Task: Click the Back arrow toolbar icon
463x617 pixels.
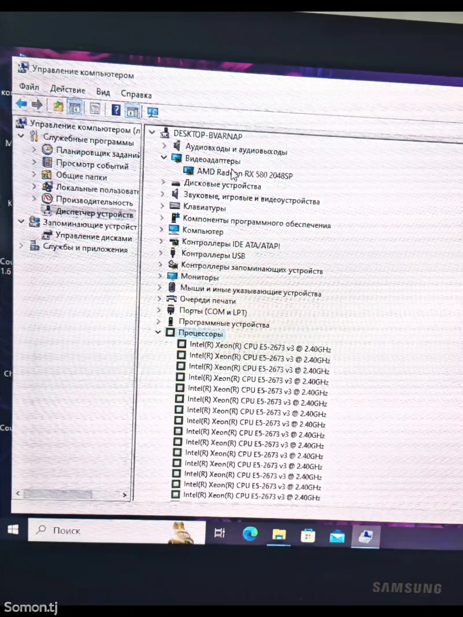Action: coord(22,103)
